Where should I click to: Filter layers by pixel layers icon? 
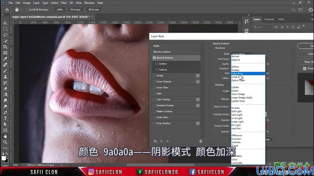coord(276,27)
